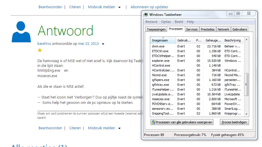Screen dimensions: 262x147
Task: Sort by the P... CPU column header
Action: (199, 40)
